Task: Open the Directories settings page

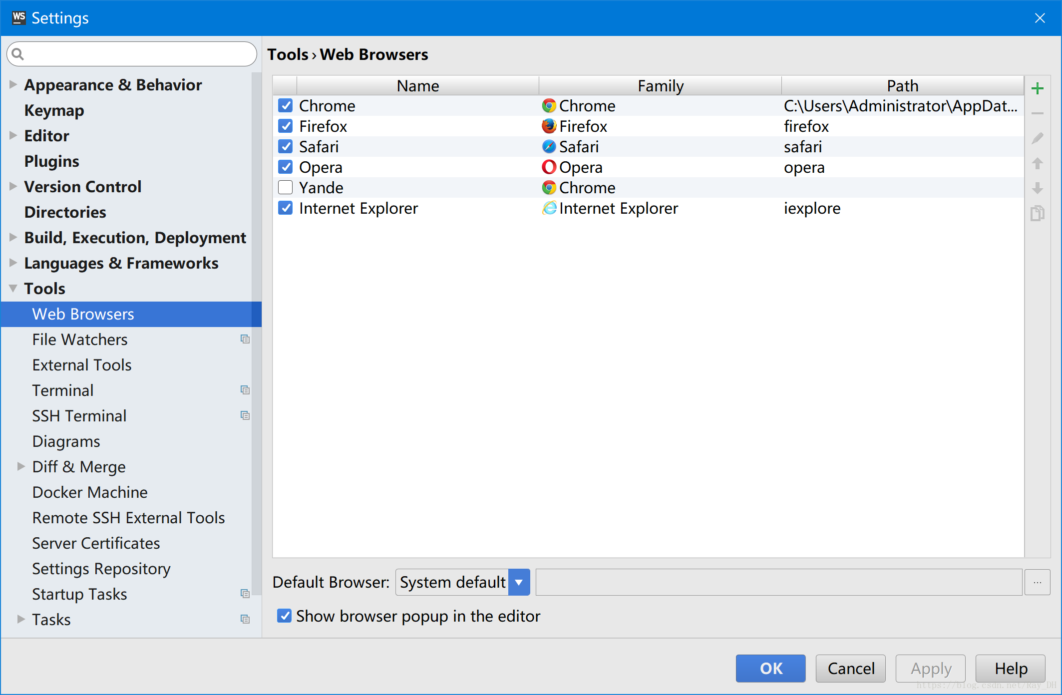Action: (65, 212)
